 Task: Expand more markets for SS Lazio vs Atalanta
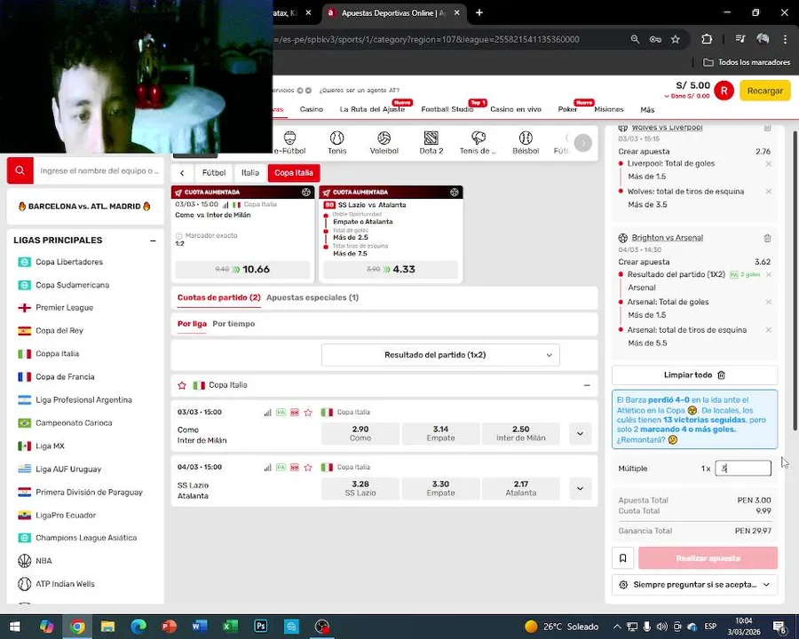tap(580, 489)
